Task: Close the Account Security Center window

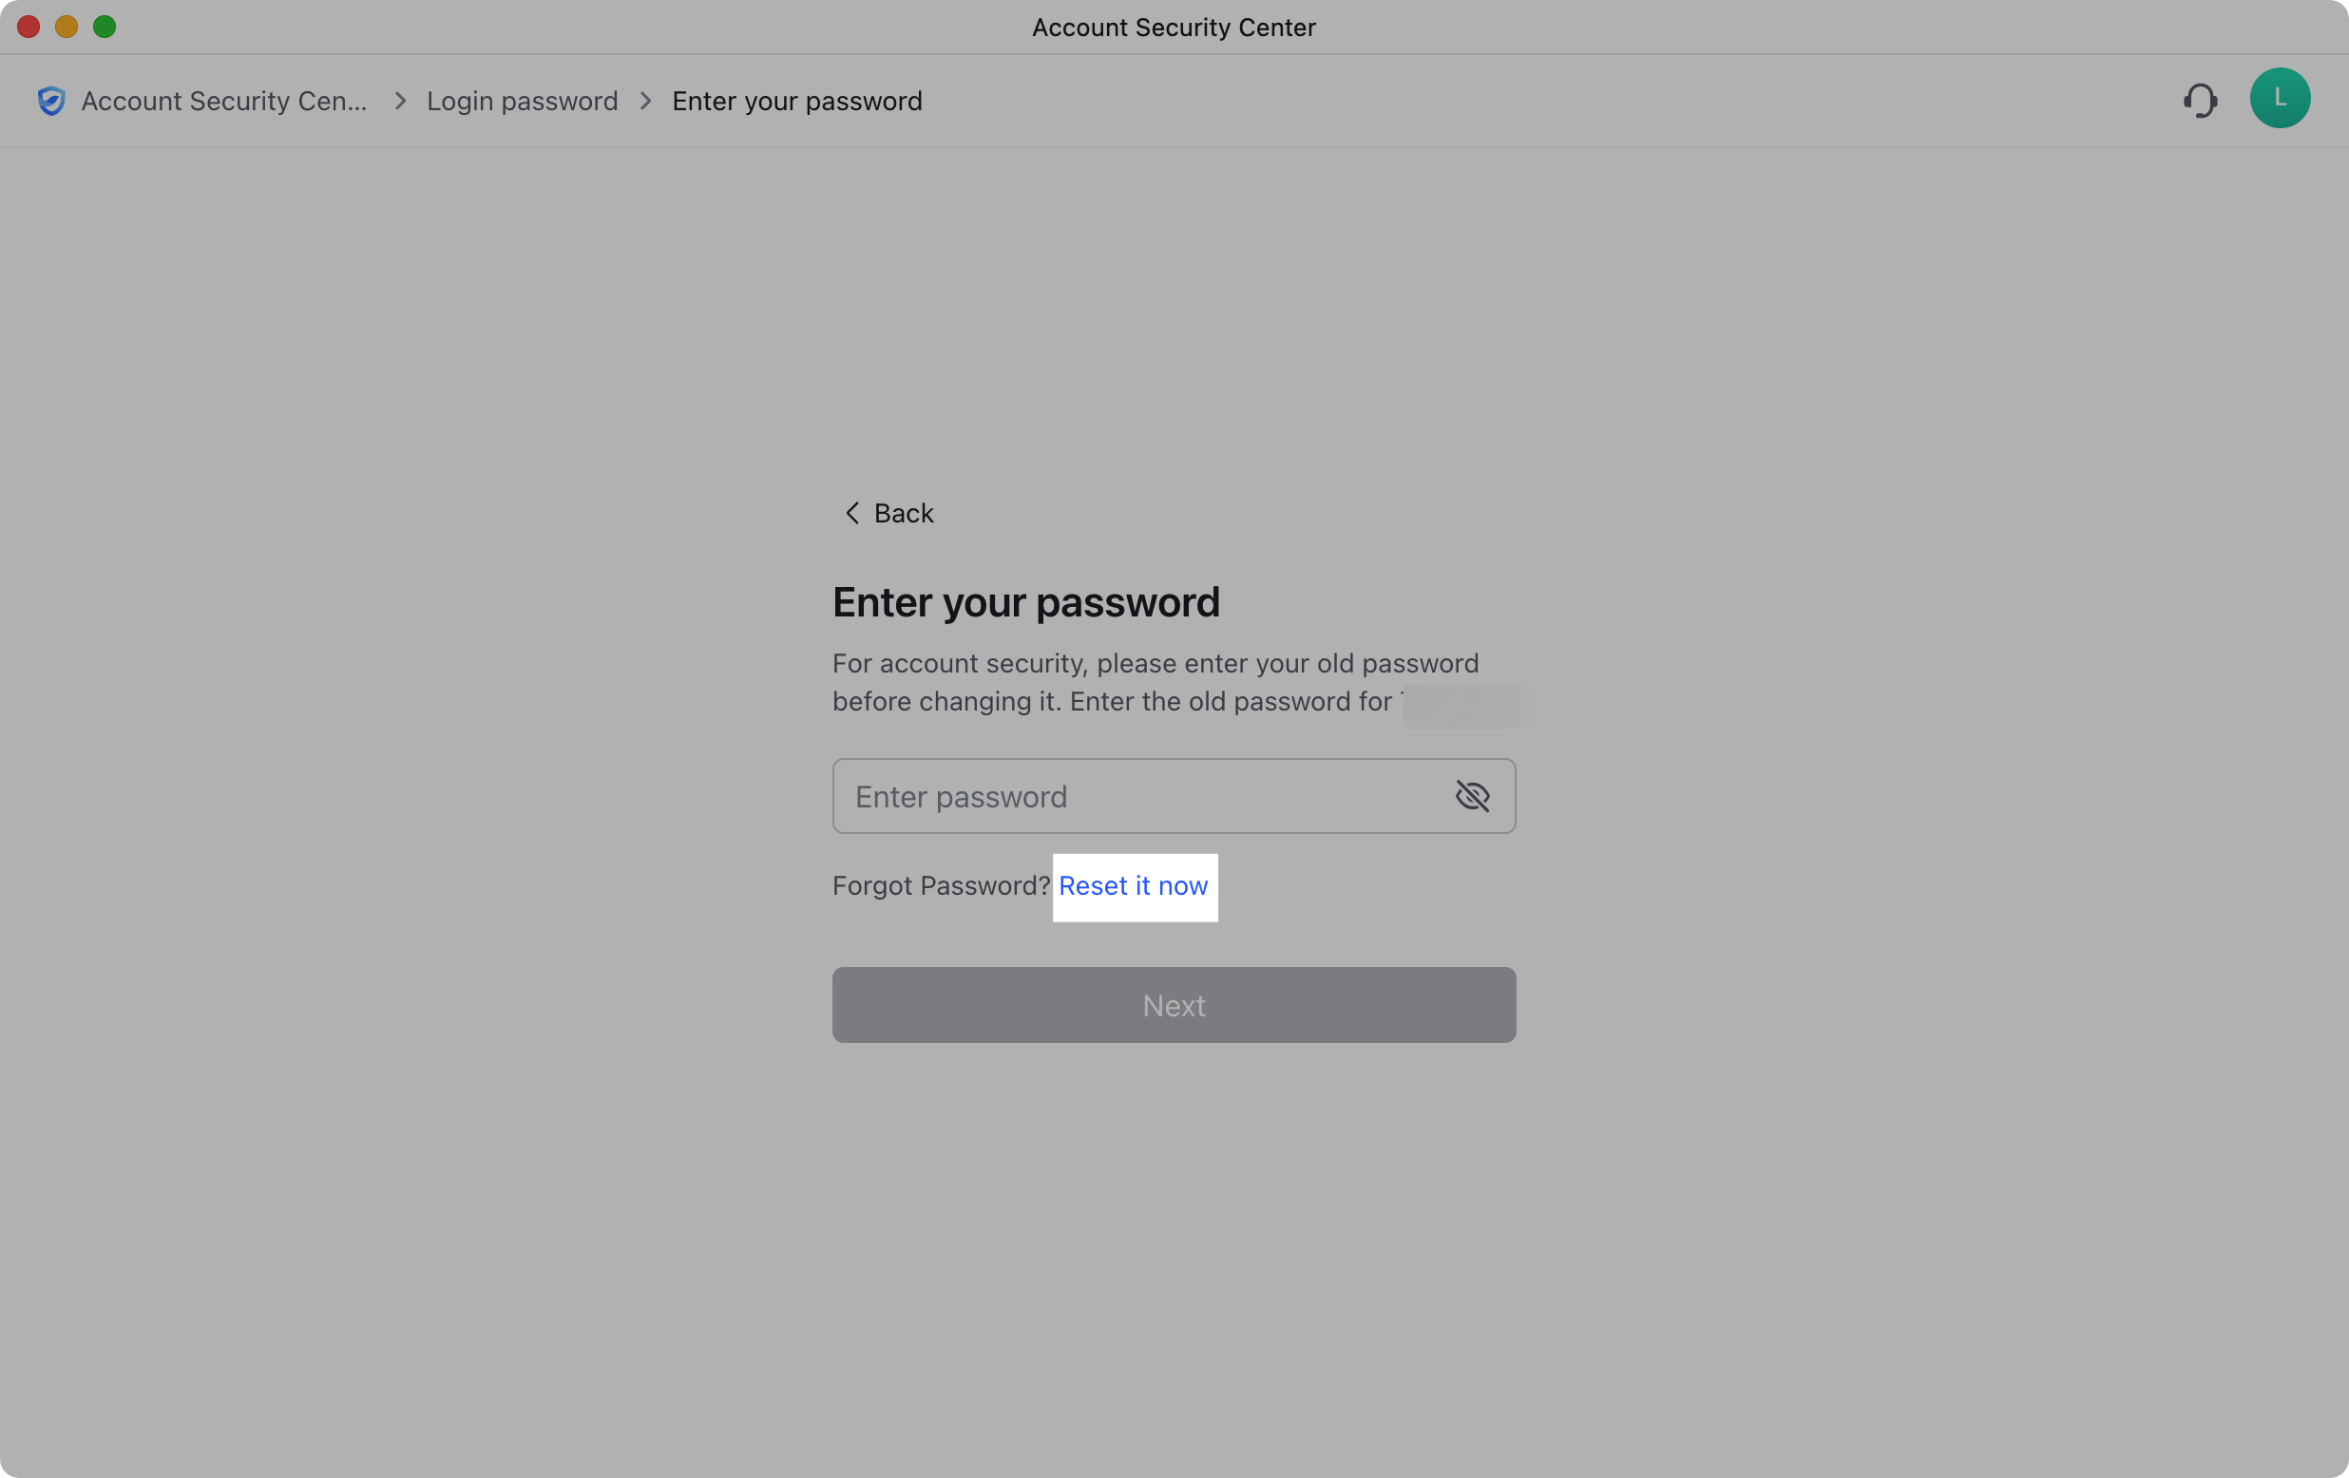Action: (29, 27)
